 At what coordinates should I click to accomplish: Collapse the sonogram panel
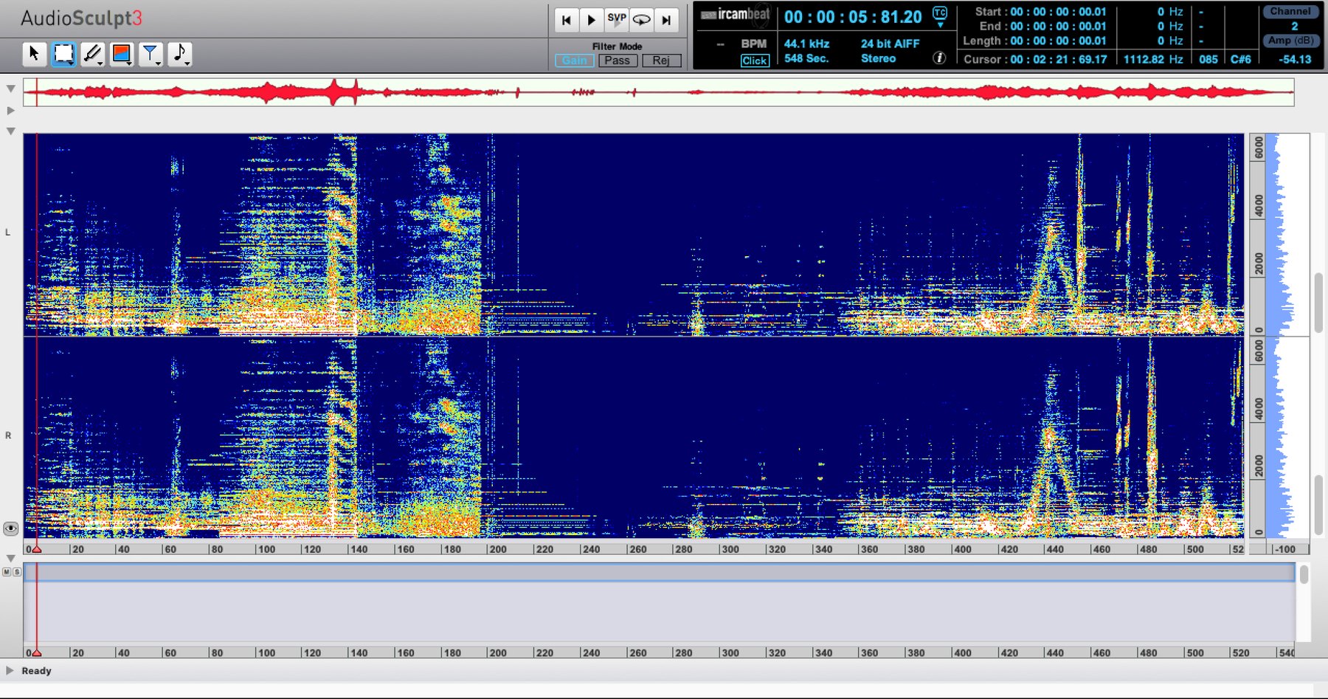(10, 131)
